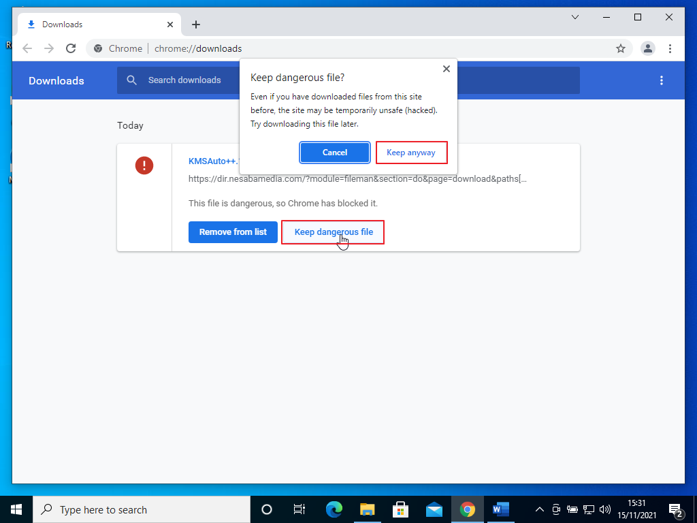Viewport: 697px width, 523px height.
Task: Open the Chrome profile avatar menu
Action: [648, 48]
